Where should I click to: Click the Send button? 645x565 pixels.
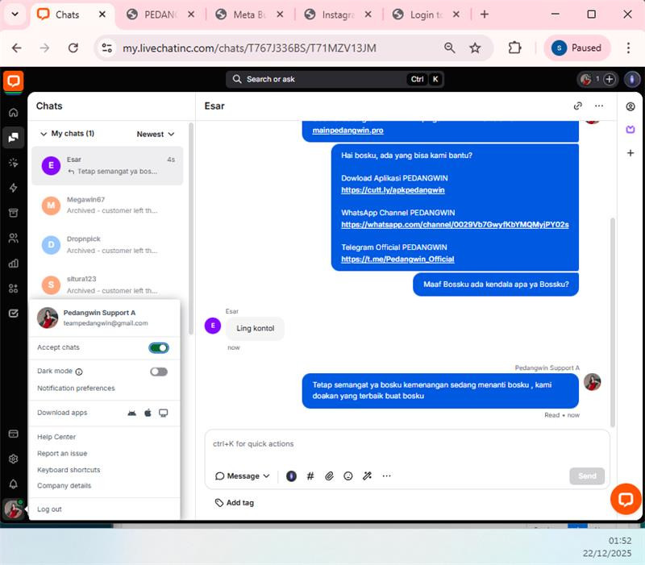(x=587, y=476)
